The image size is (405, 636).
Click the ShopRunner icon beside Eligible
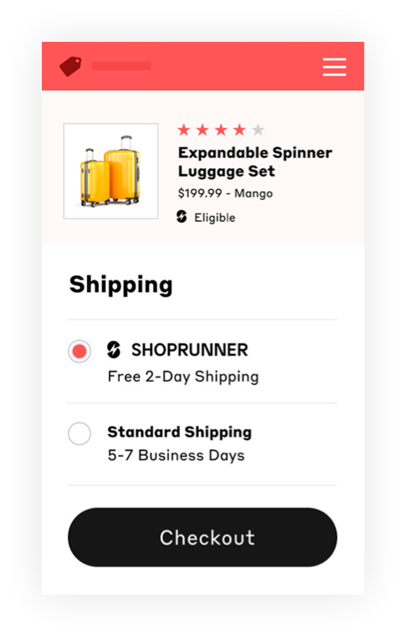182,217
